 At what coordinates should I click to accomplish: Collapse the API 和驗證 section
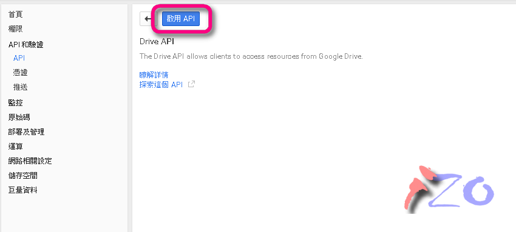pyautogui.click(x=25, y=45)
